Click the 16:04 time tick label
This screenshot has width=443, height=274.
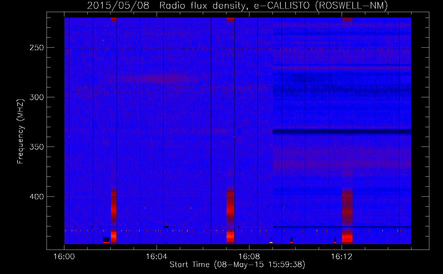pyautogui.click(x=157, y=257)
